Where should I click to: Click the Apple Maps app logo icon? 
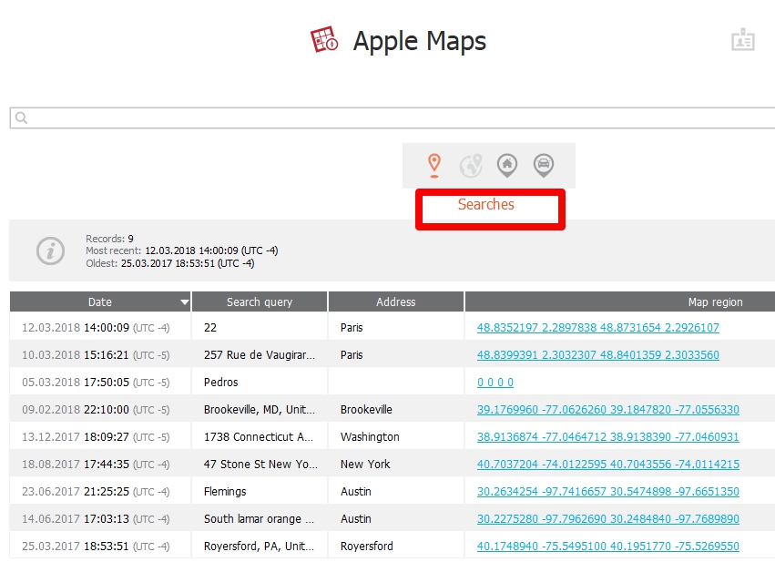pyautogui.click(x=324, y=39)
